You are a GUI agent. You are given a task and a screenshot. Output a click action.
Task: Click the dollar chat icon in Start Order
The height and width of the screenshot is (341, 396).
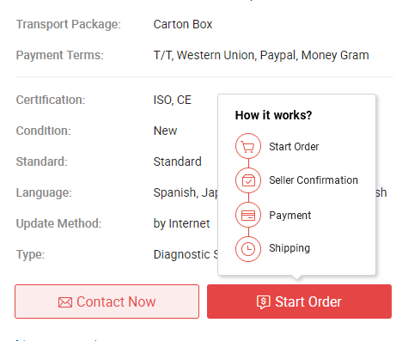[264, 302]
